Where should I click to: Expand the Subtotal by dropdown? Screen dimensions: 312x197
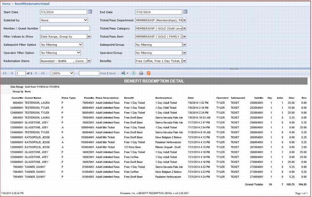(x=86, y=20)
